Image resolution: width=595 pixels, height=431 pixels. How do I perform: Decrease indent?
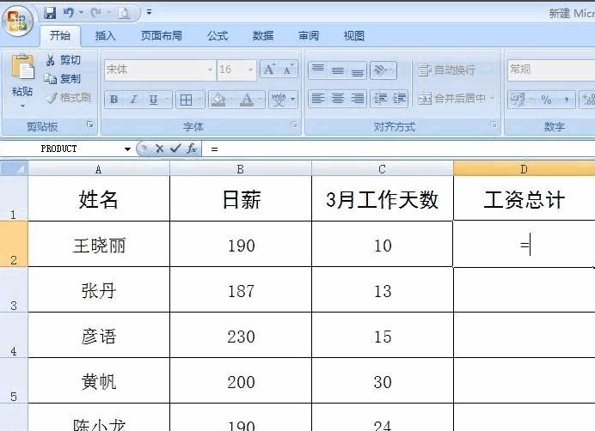pos(380,99)
